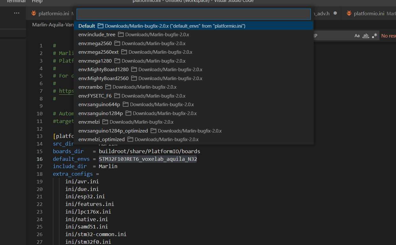The image size is (396, 245).
Task: Pick env:MightyBoard1280 environment
Action: point(194,69)
